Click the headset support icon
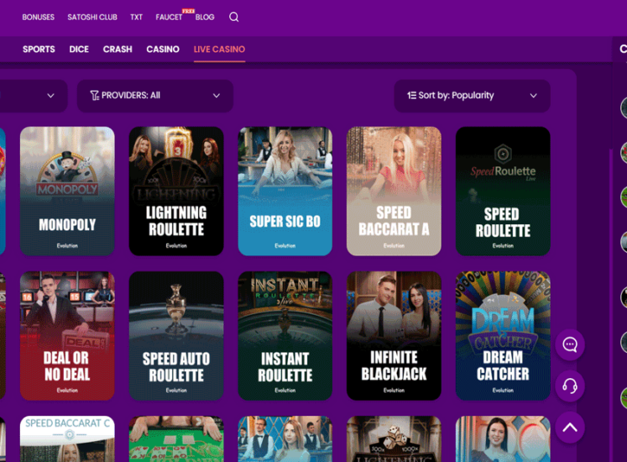Image resolution: width=627 pixels, height=462 pixels. (570, 386)
